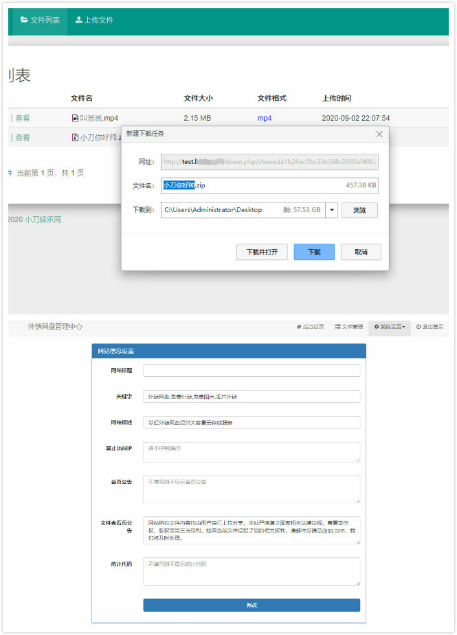Click the 网站描述 input field

click(252, 422)
